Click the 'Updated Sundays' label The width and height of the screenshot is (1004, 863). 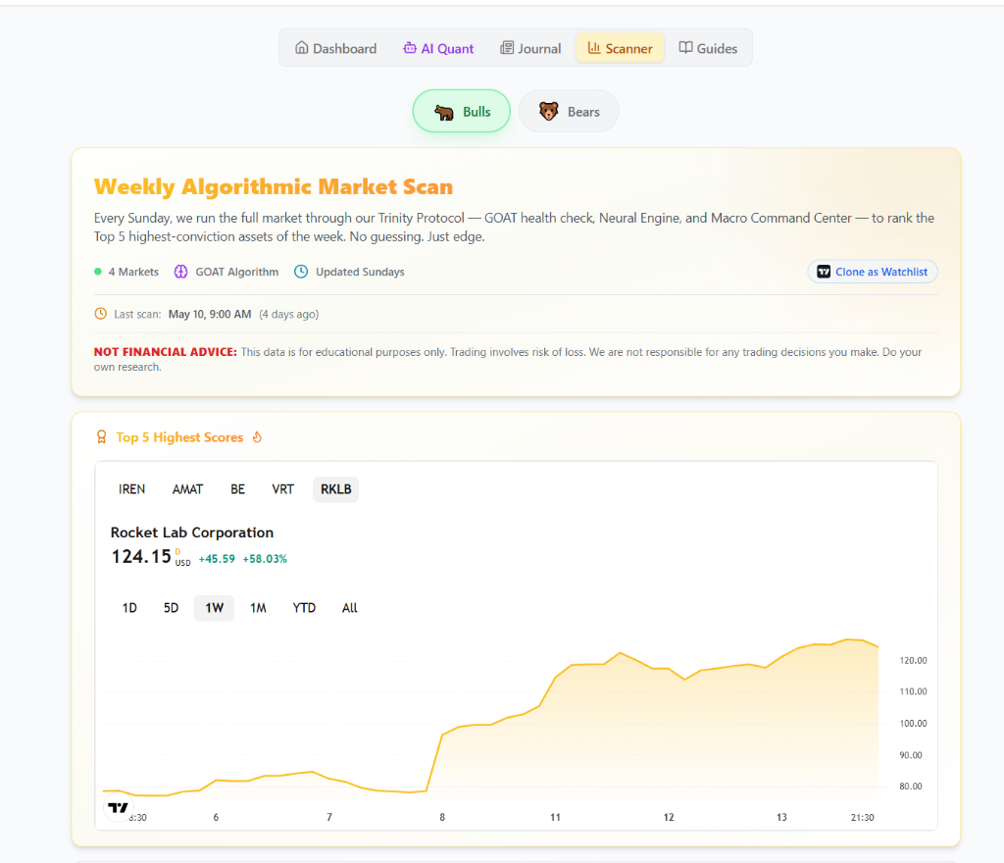(360, 272)
